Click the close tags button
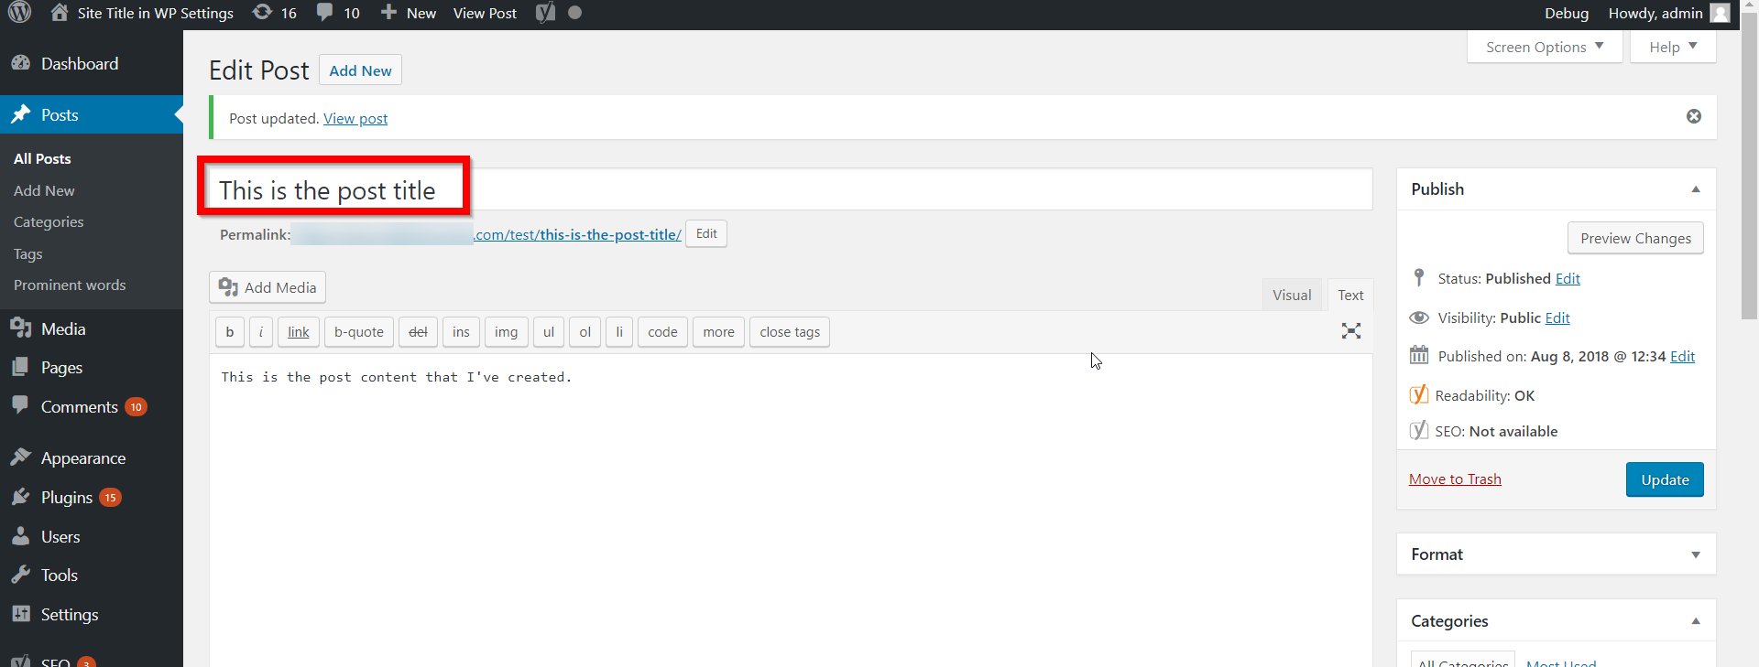Viewport: 1759px width, 667px height. [x=790, y=331]
